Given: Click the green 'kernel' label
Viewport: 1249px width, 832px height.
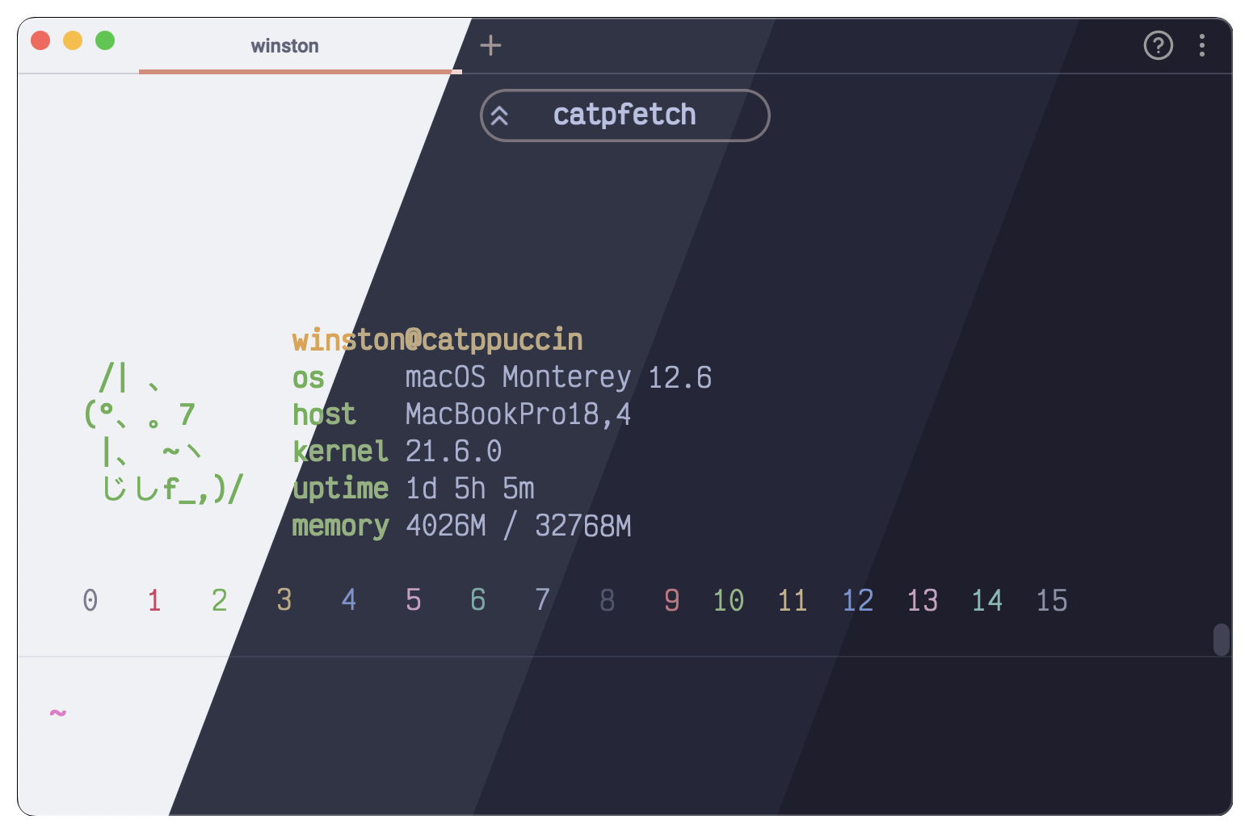Looking at the screenshot, I should click(x=340, y=452).
